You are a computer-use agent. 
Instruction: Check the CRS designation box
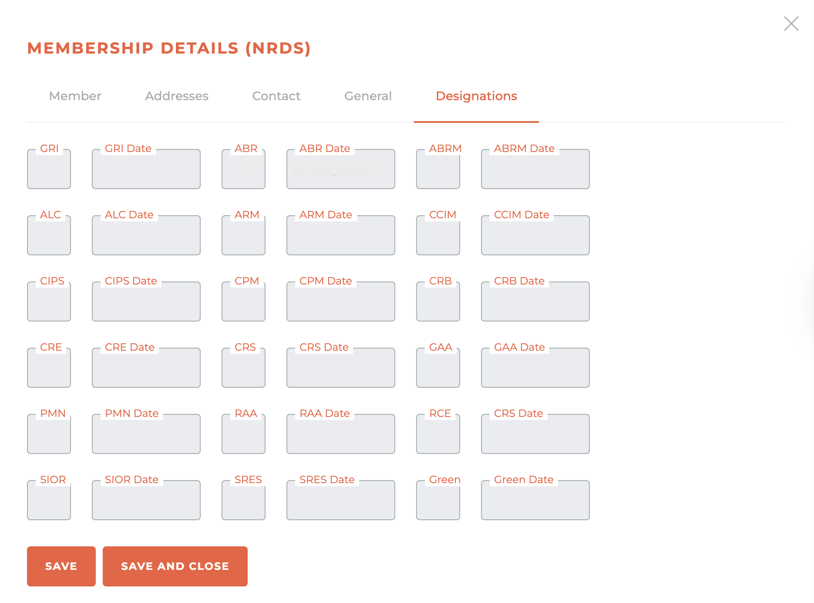243,367
